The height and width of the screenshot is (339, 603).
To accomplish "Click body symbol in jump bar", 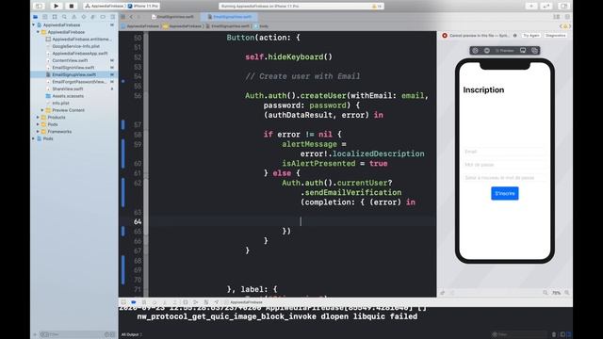I will (x=262, y=26).
